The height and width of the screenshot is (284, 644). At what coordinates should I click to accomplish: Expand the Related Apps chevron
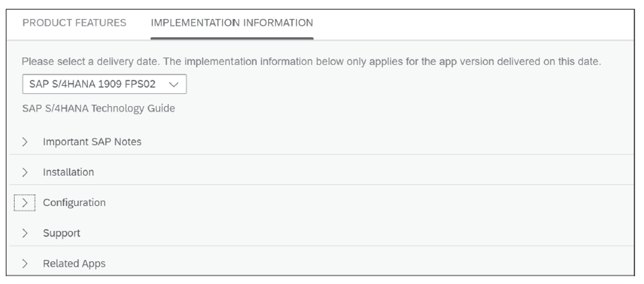tap(25, 263)
